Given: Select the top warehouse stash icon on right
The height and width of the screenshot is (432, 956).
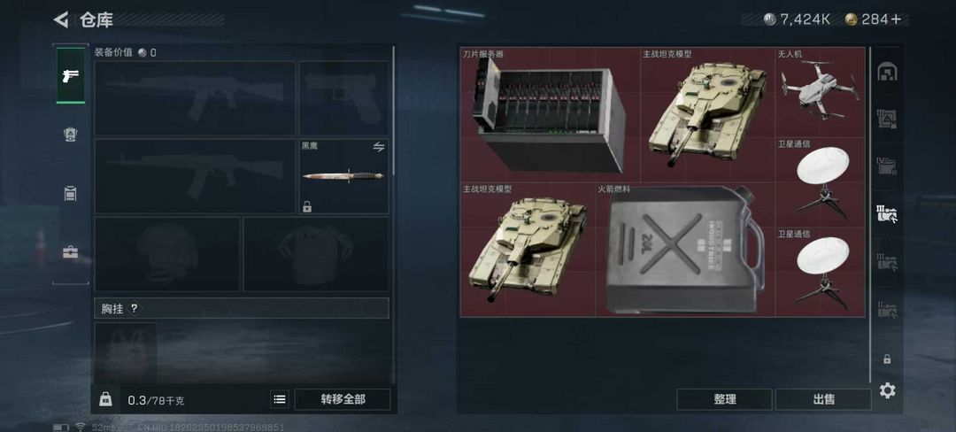Looking at the screenshot, I should tap(887, 72).
